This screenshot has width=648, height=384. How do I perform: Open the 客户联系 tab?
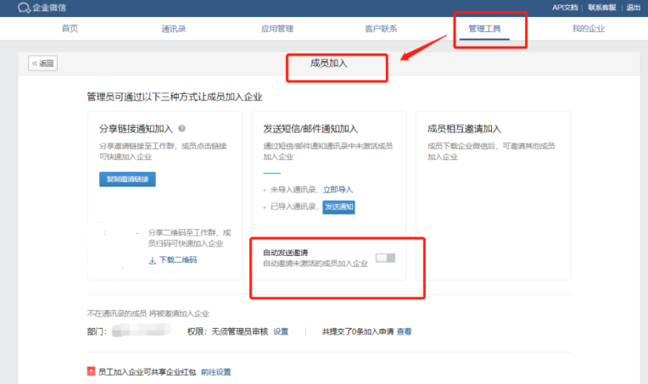click(381, 29)
